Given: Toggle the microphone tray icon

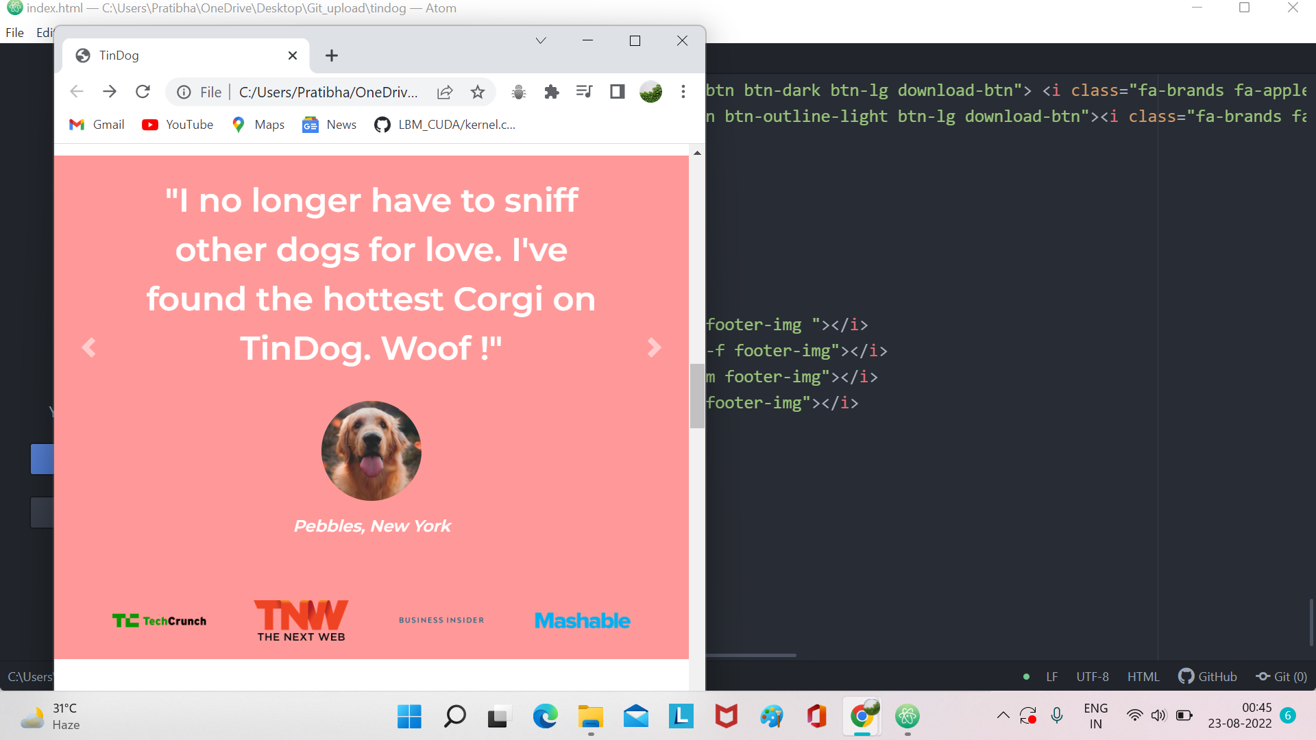Looking at the screenshot, I should pyautogui.click(x=1056, y=715).
